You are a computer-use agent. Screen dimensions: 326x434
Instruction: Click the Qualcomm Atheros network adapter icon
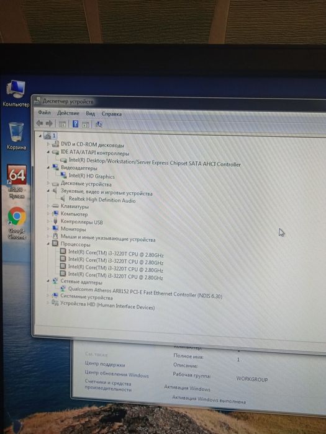click(63, 288)
